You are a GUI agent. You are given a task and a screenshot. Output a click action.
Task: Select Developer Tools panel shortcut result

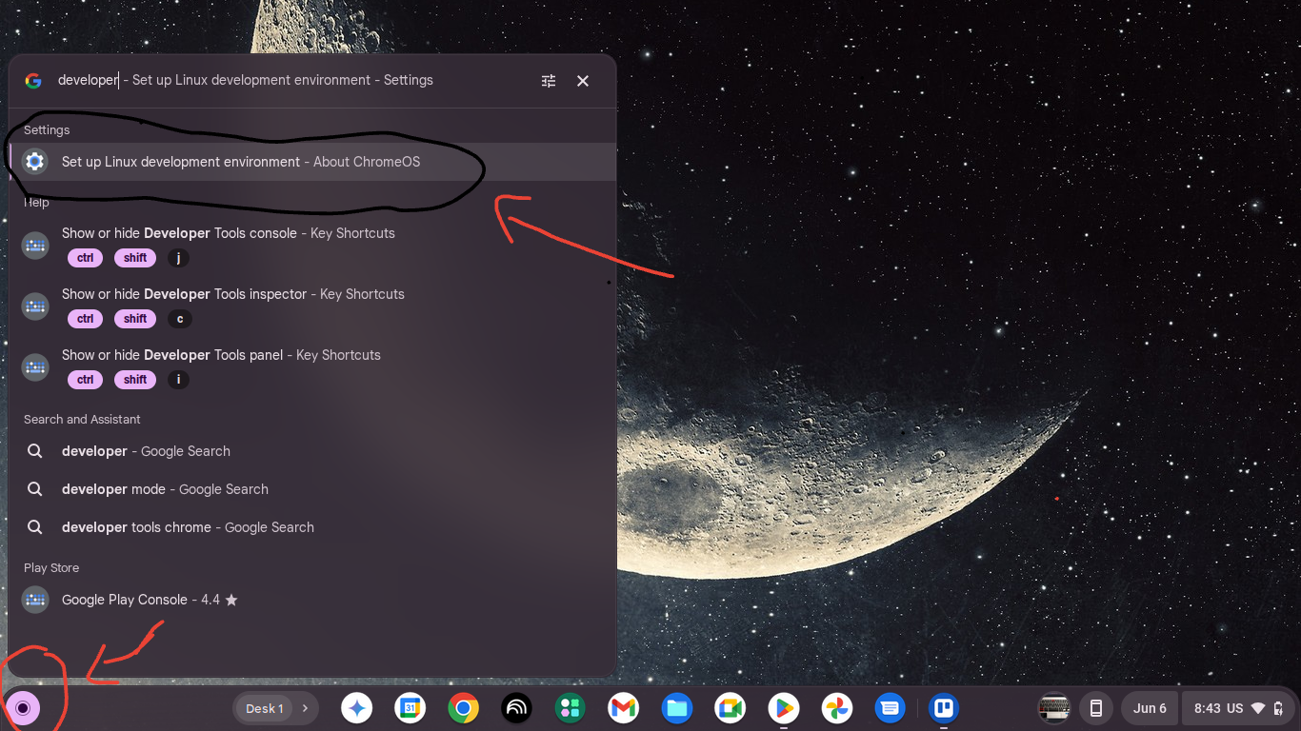pos(312,366)
